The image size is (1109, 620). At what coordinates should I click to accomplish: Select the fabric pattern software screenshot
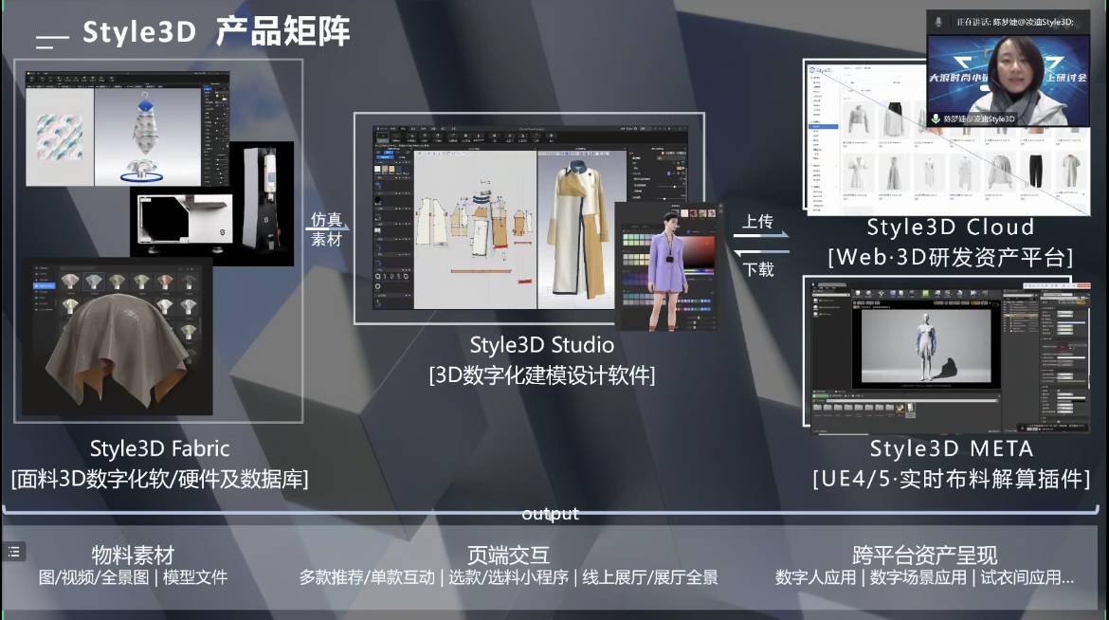point(127,128)
